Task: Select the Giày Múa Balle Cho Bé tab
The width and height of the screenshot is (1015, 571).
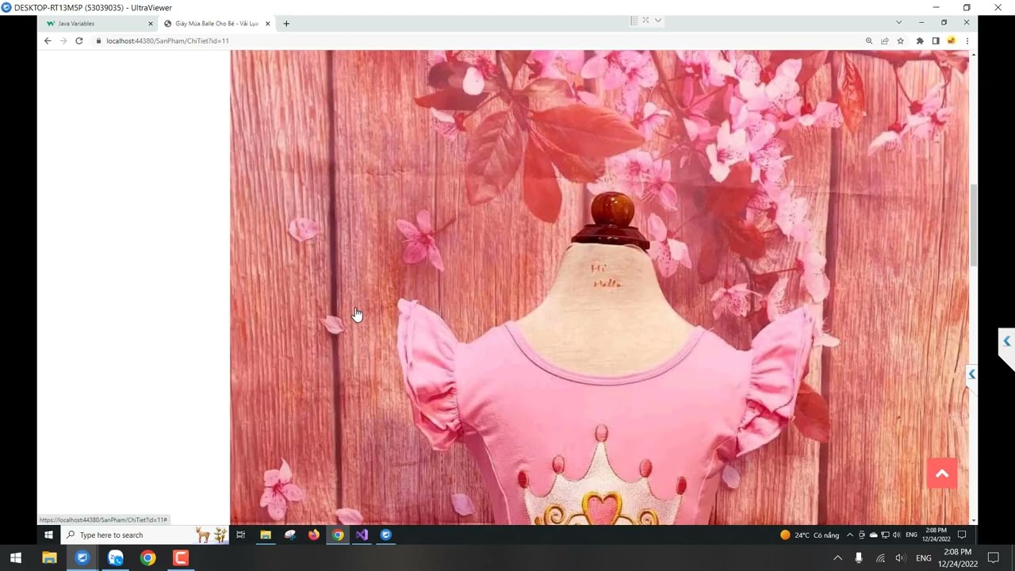Action: click(216, 23)
